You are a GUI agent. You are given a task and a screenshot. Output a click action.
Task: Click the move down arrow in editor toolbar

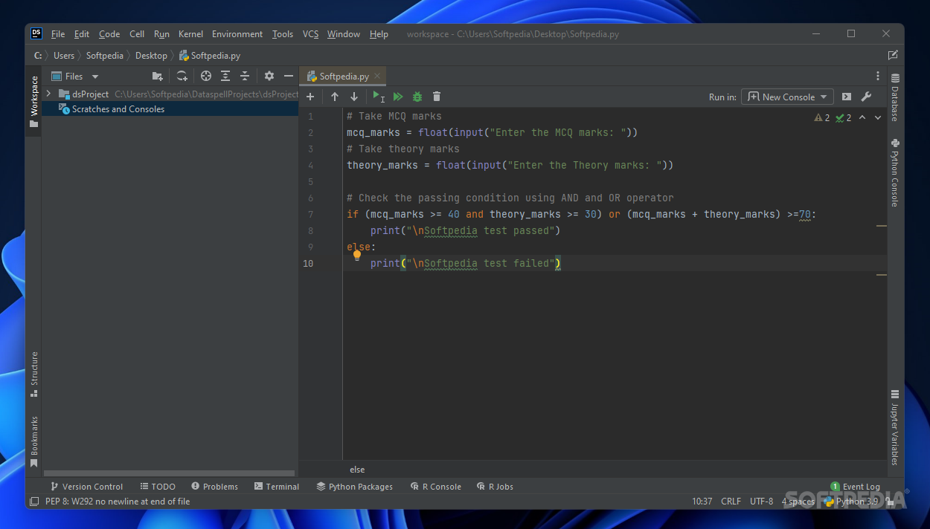tap(354, 97)
